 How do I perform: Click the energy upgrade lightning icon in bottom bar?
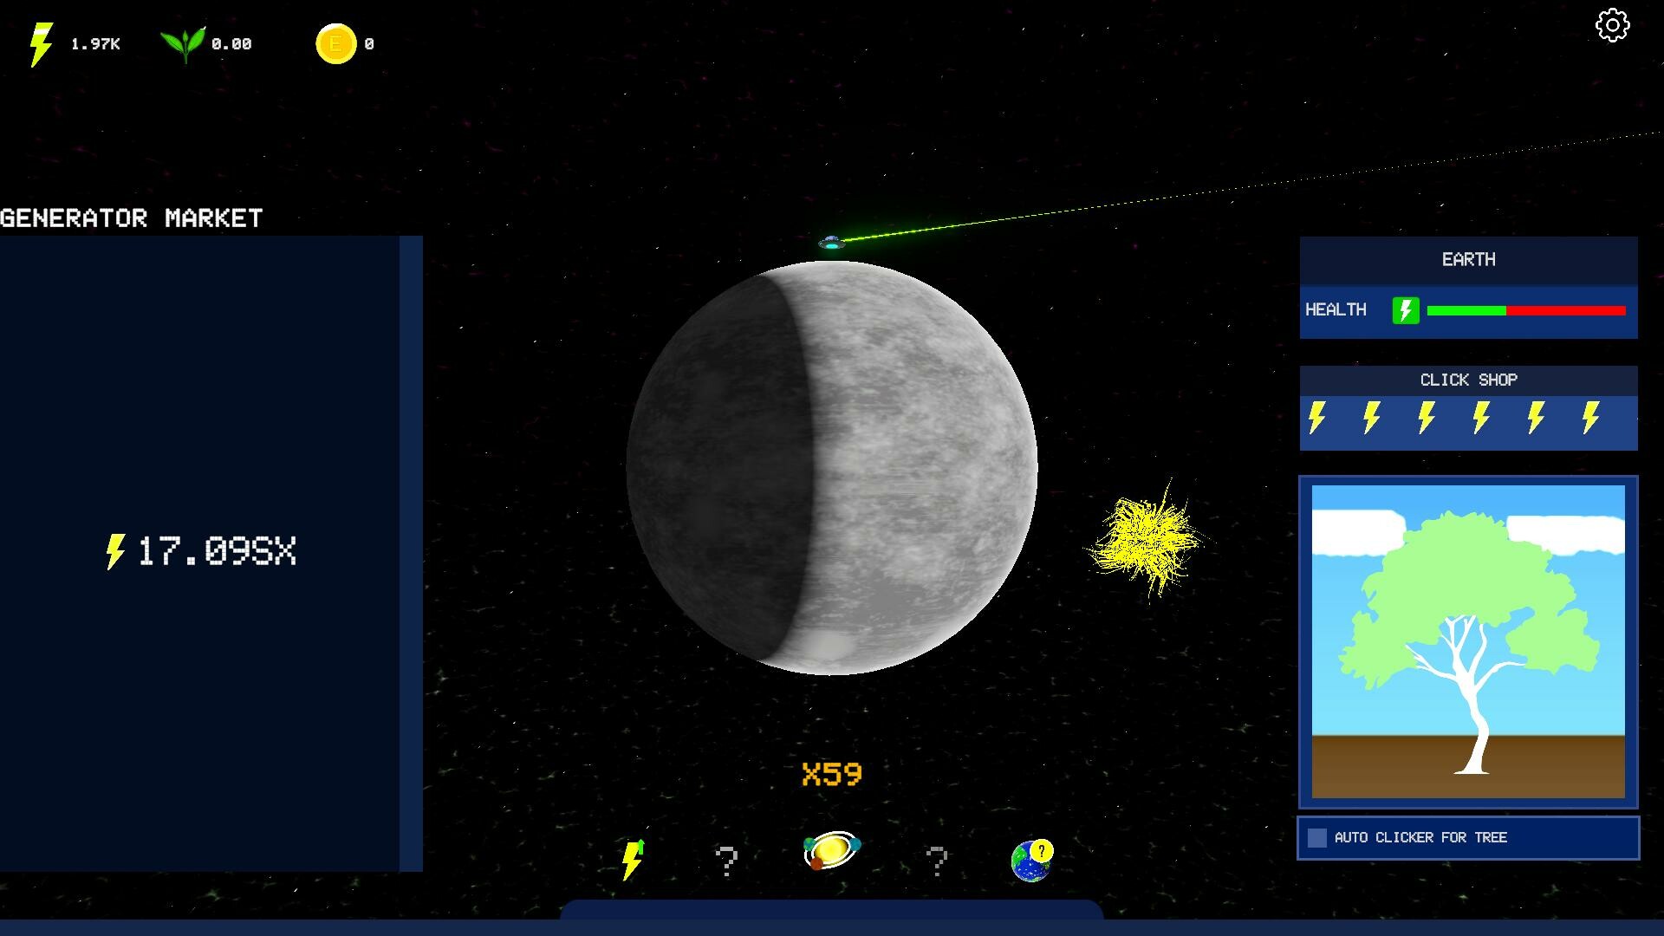tap(634, 860)
